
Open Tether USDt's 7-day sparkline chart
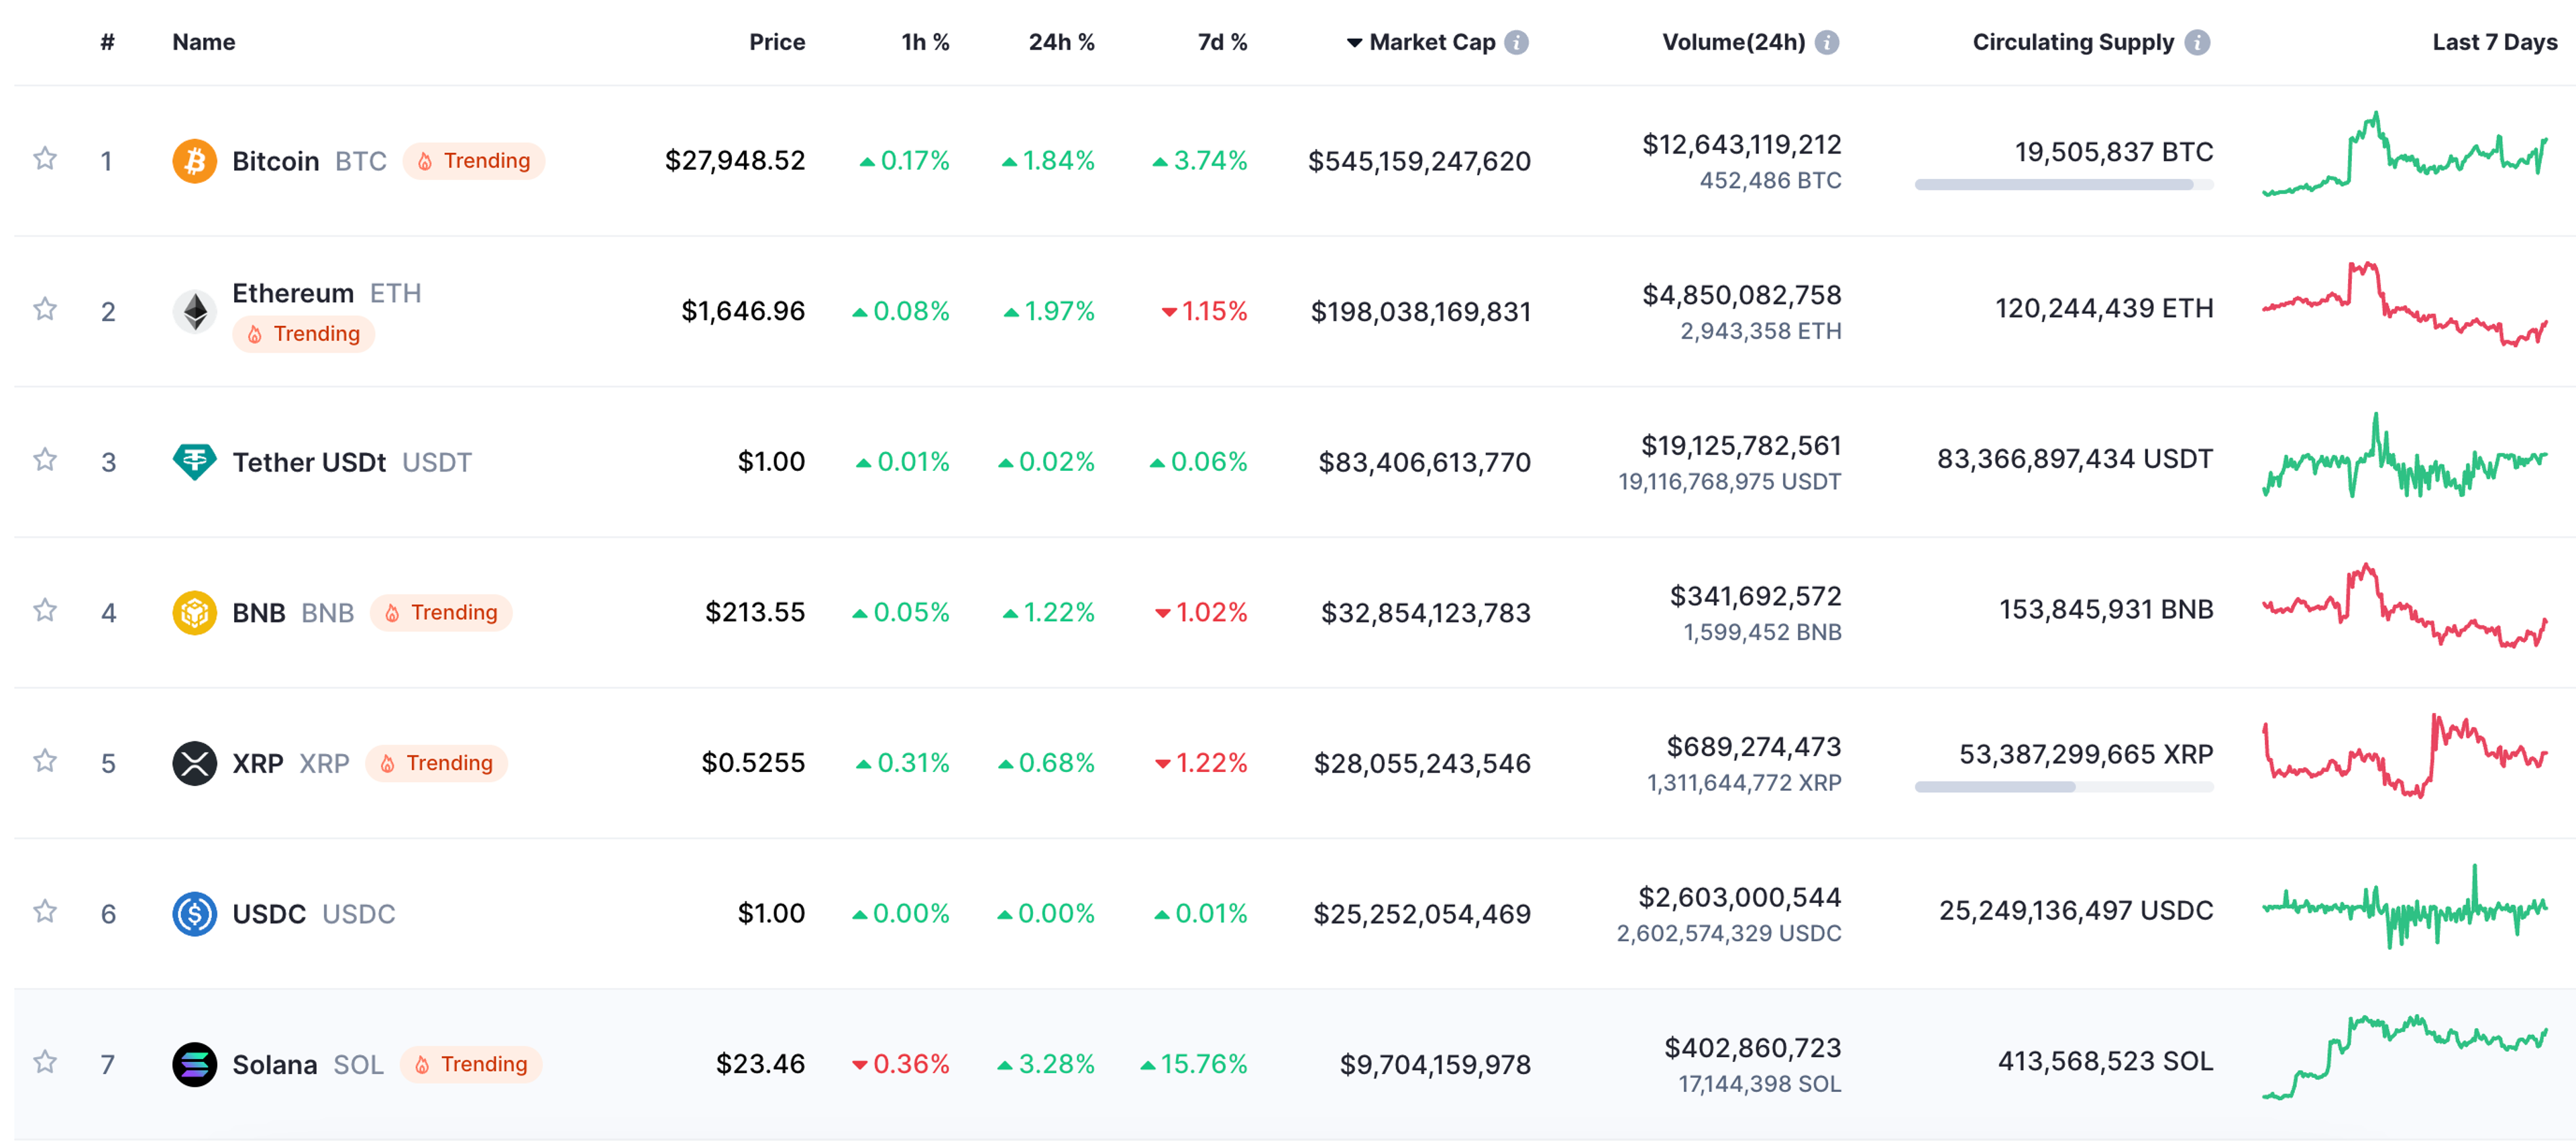click(2405, 455)
